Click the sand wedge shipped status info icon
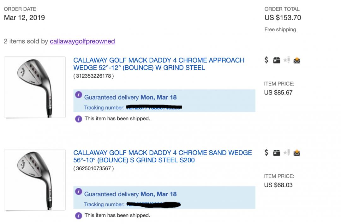 pyautogui.click(x=78, y=216)
